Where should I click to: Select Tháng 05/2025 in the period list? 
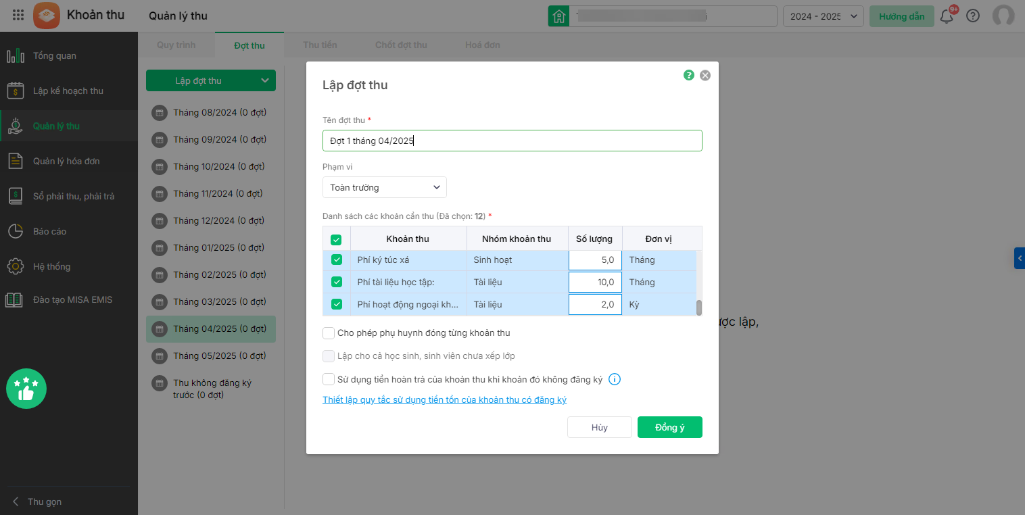tap(211, 356)
